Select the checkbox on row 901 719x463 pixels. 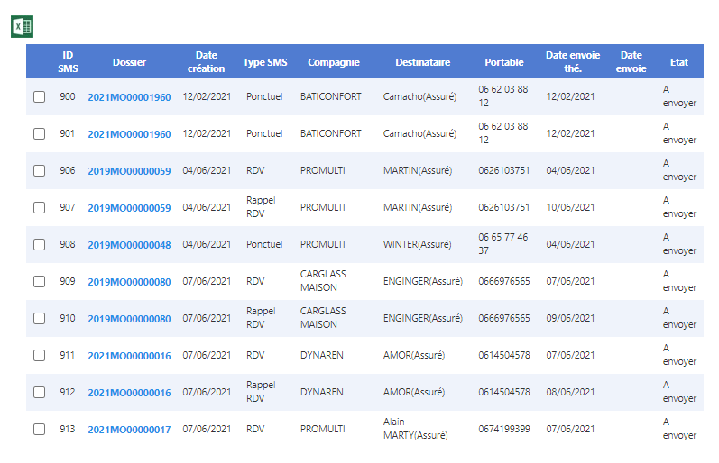39,133
